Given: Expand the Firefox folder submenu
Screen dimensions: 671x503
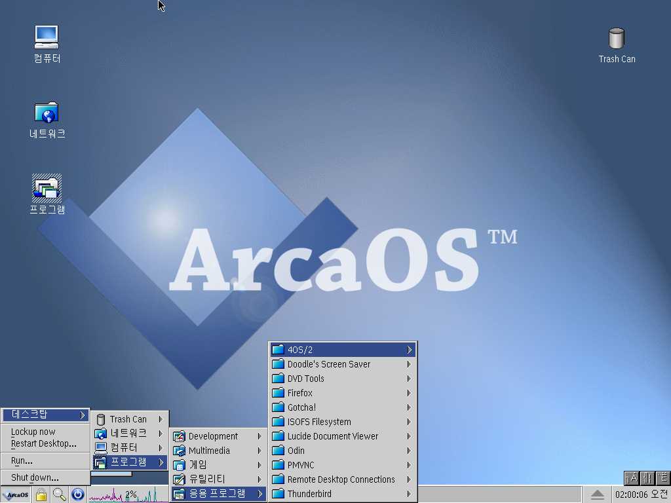Looking at the screenshot, I should click(342, 393).
